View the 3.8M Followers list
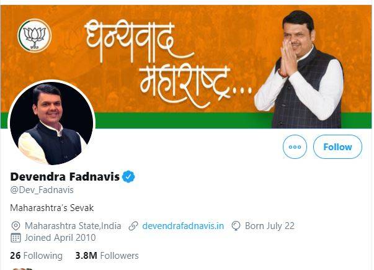The height and width of the screenshot is (270, 374). [107, 256]
